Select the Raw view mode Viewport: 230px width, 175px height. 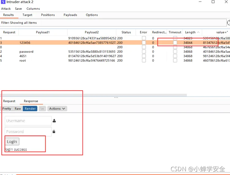(x=18, y=109)
